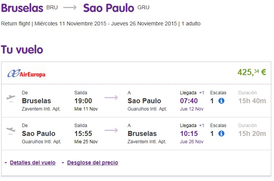This screenshot has height=181, width=274.
Task: Click the arrow between Bruselas and Sao Paulo header
Action: click(x=70, y=7)
